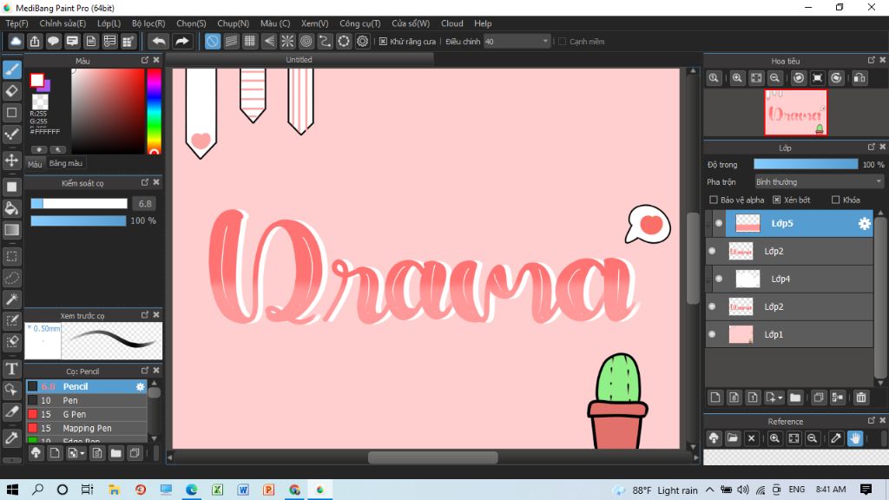Enable the concentric circle snap guide
889x500 pixels.
click(306, 42)
